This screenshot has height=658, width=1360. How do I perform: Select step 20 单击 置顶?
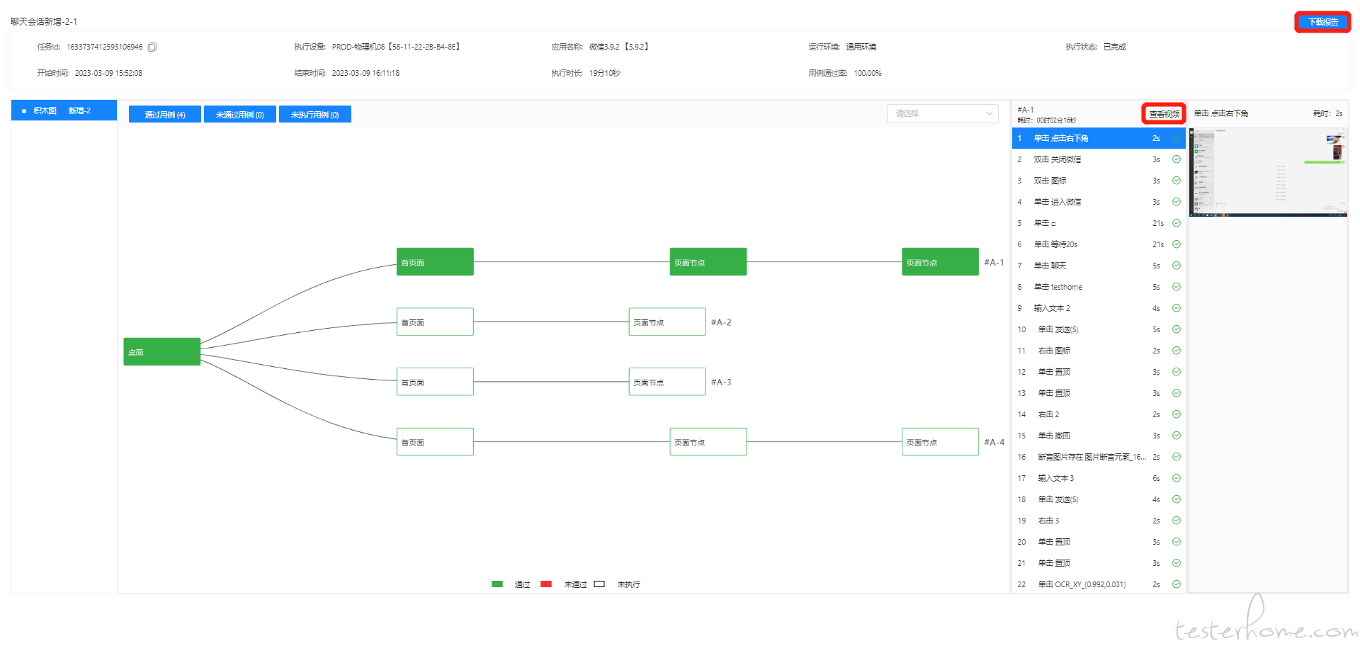pos(1099,542)
